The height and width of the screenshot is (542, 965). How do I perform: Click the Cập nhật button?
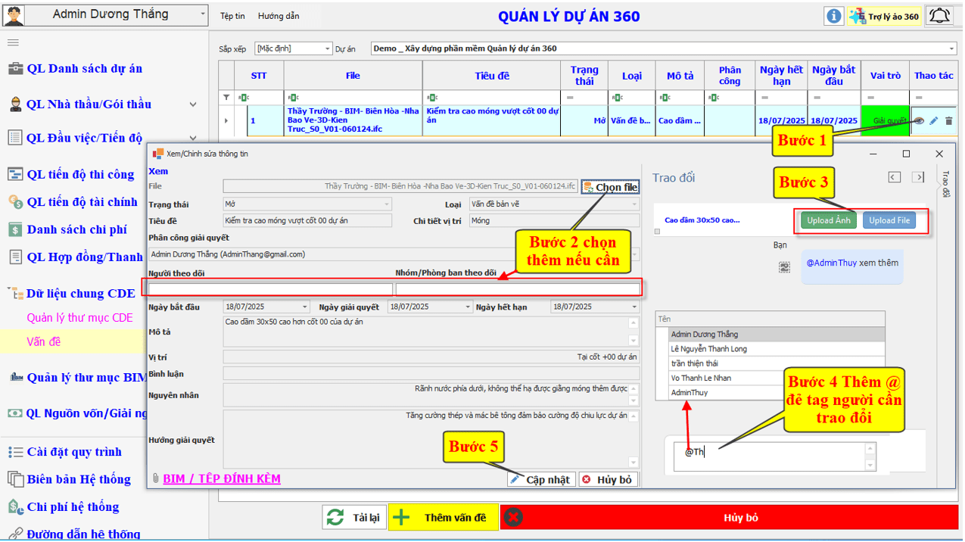pos(541,479)
